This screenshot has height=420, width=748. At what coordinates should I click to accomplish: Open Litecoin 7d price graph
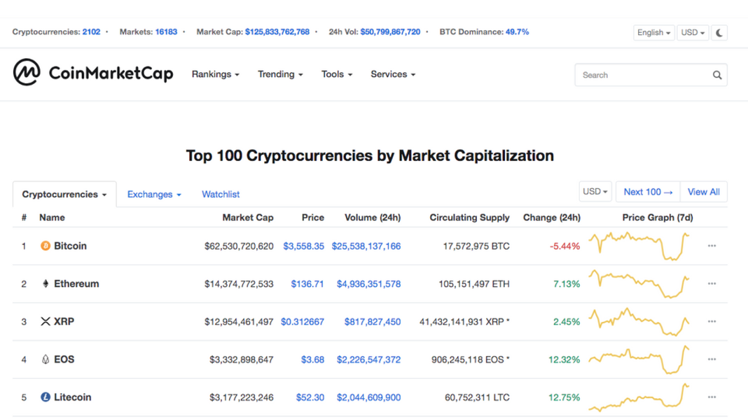(x=639, y=397)
